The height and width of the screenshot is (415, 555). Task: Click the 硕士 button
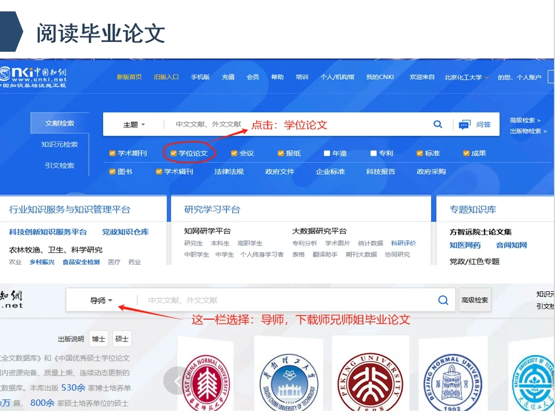click(x=122, y=339)
